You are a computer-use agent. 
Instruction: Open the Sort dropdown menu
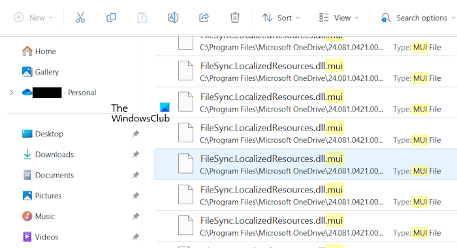(281, 18)
